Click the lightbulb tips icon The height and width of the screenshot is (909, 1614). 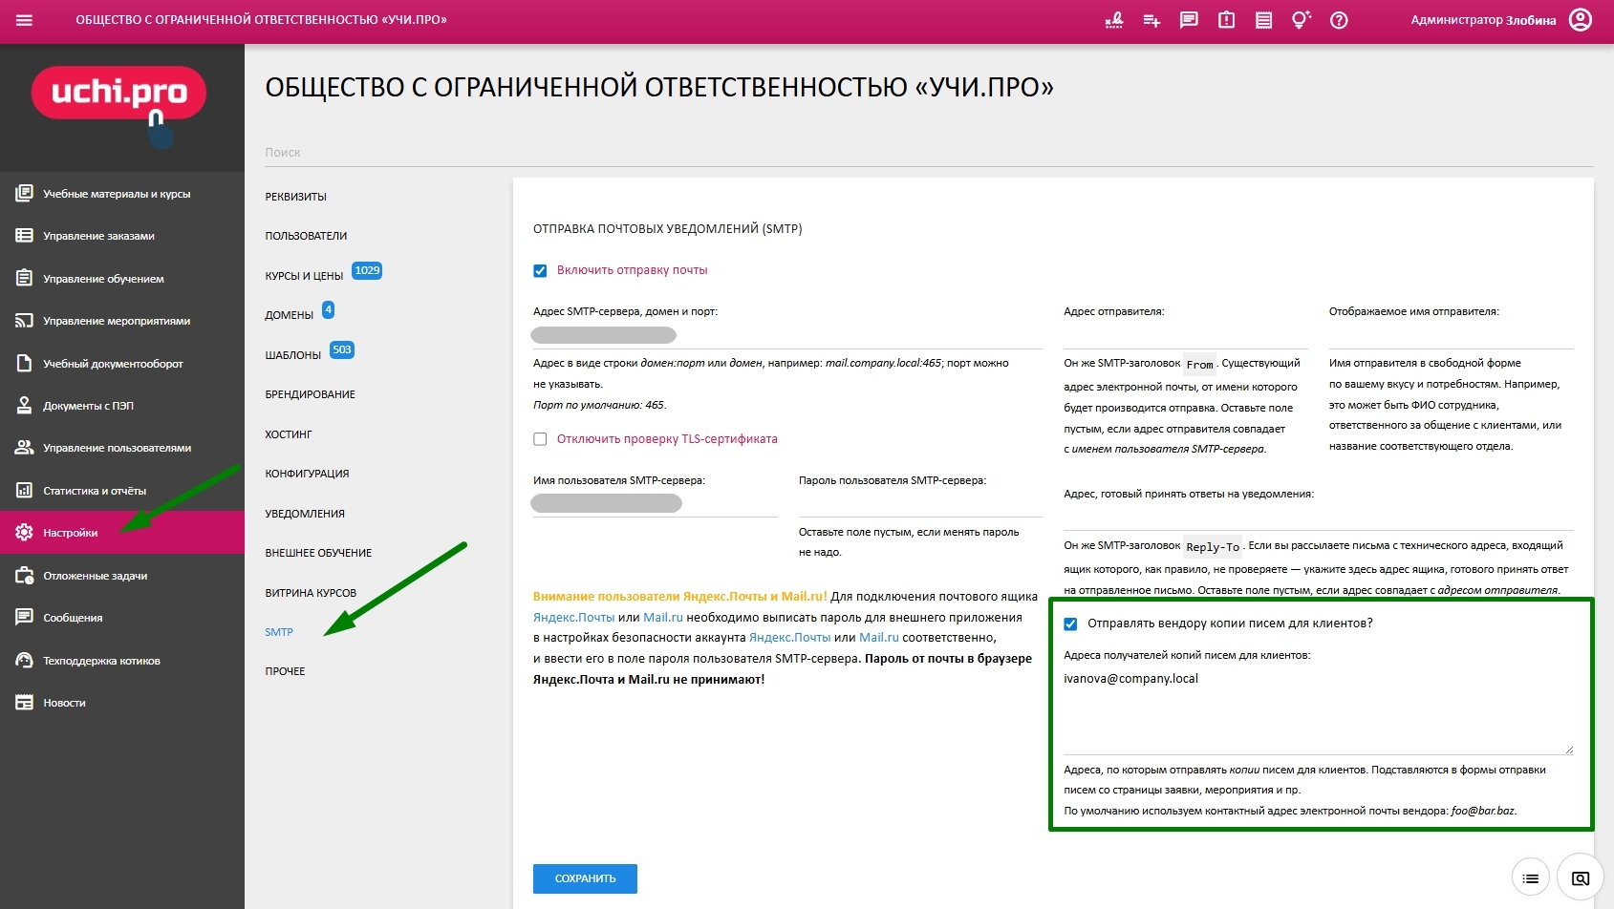1301,20
